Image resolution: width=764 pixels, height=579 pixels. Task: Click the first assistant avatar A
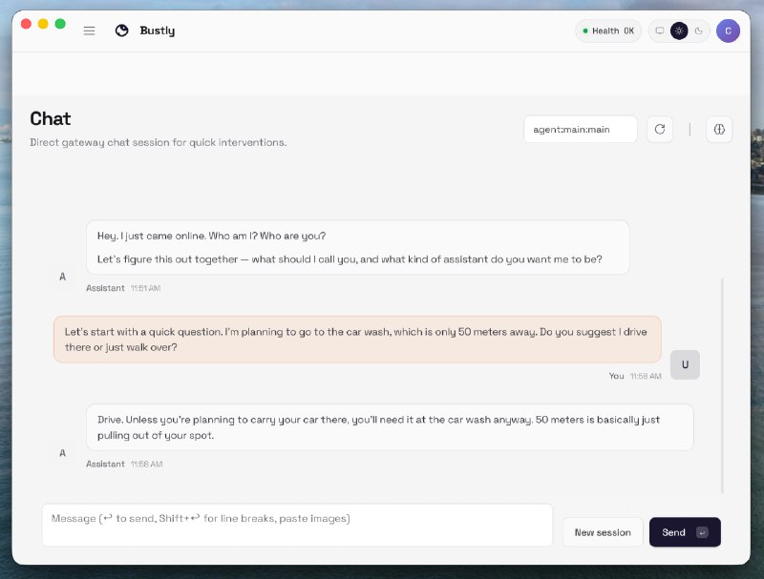[x=63, y=277]
